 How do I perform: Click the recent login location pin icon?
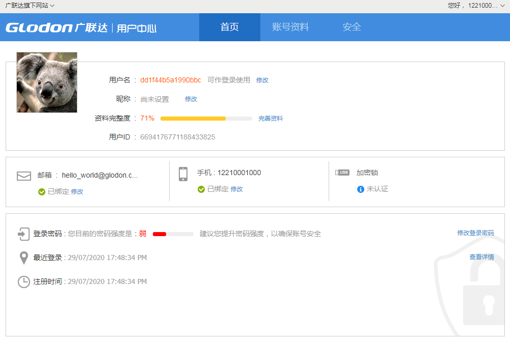pos(23,258)
